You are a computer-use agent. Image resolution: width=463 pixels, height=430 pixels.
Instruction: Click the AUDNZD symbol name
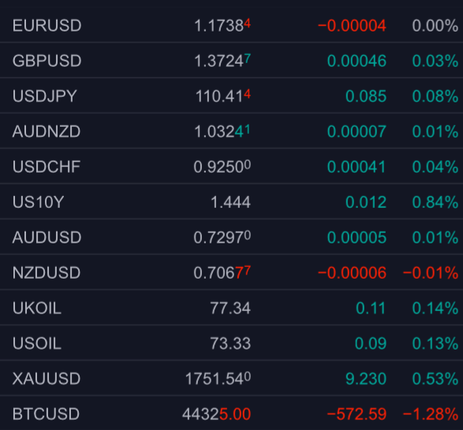47,132
